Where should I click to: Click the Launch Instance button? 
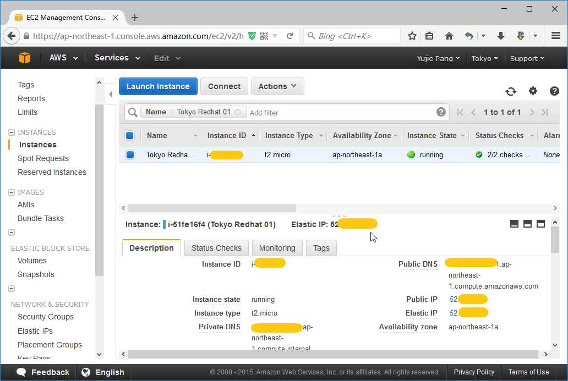158,86
